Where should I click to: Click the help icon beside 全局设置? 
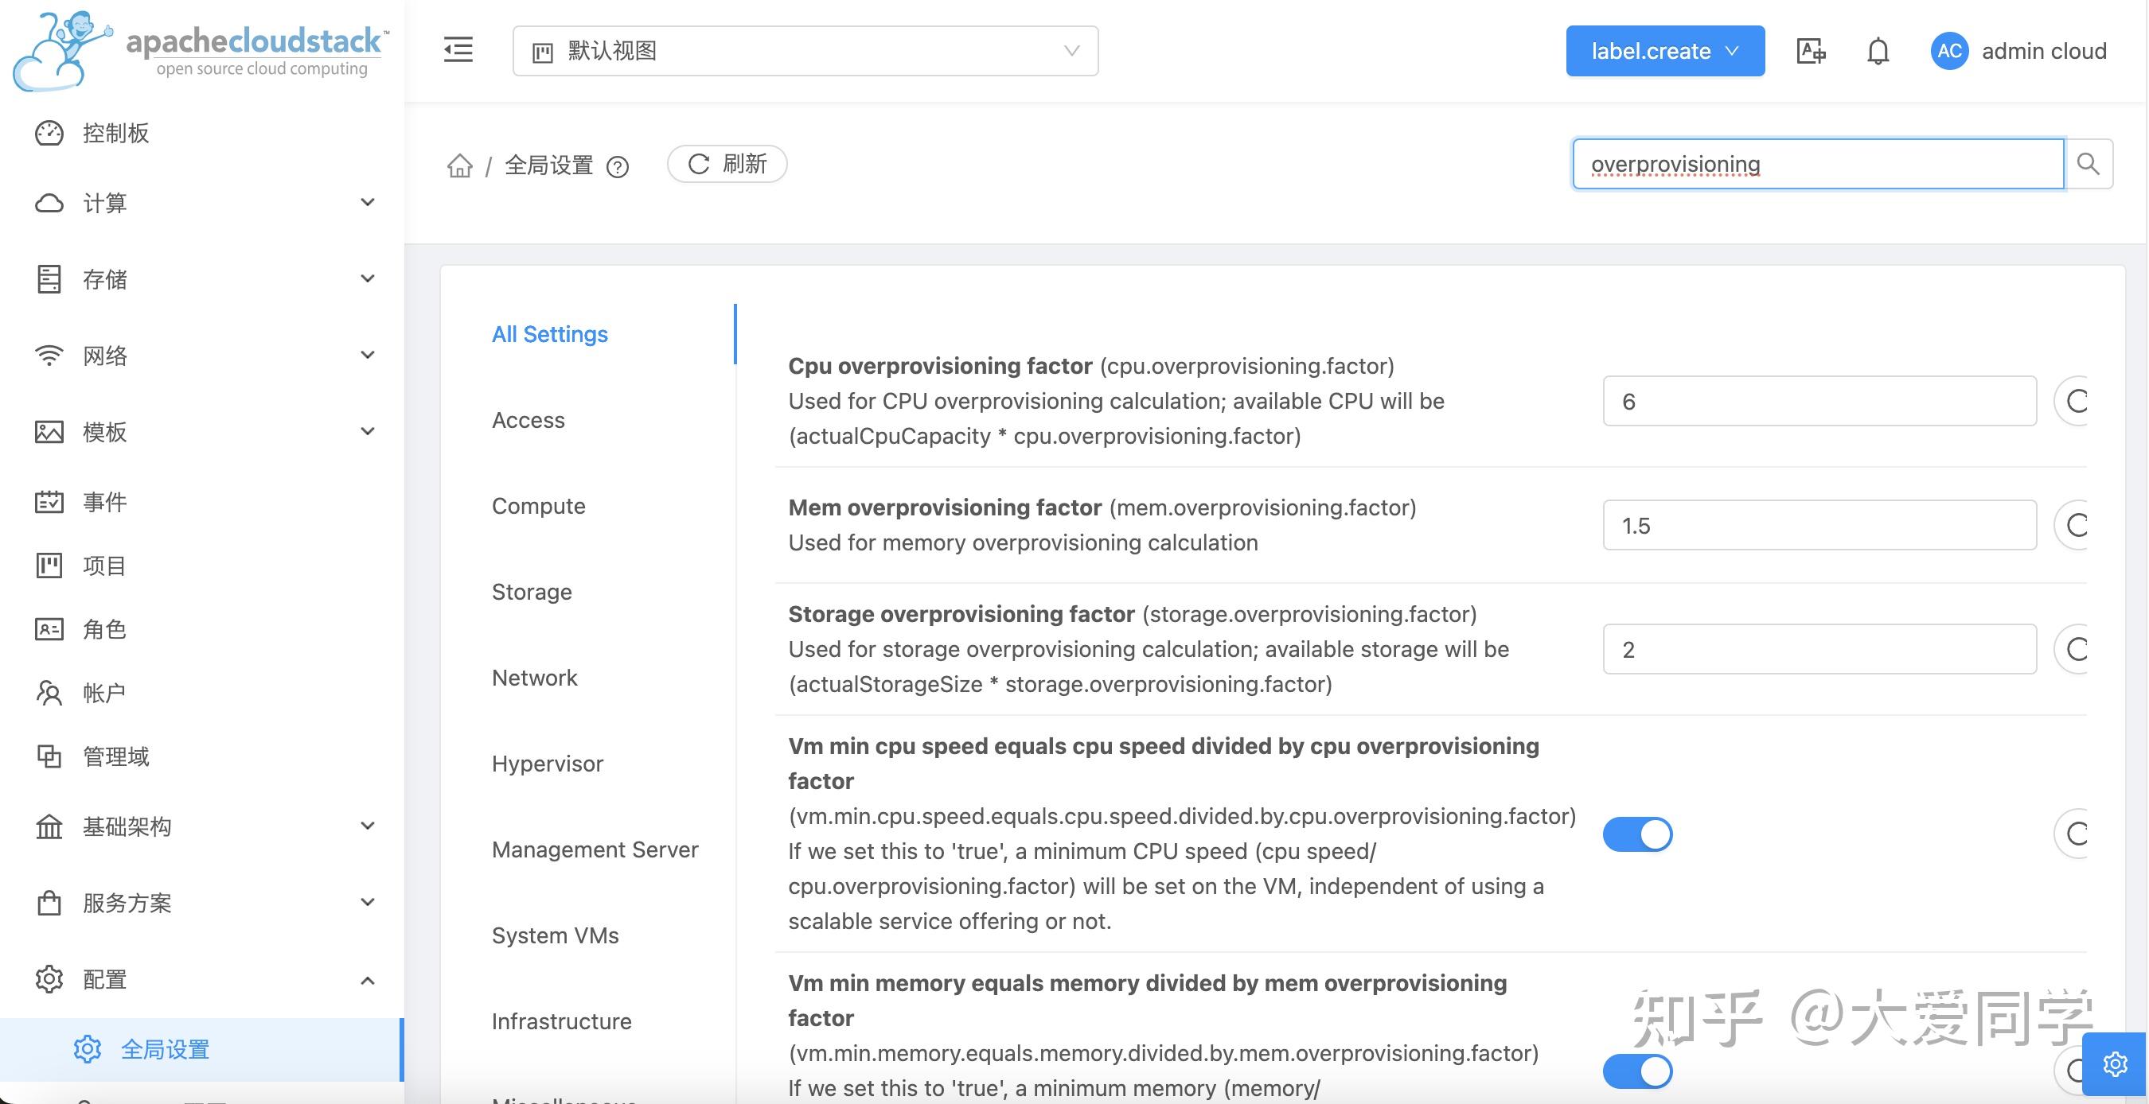(x=618, y=168)
